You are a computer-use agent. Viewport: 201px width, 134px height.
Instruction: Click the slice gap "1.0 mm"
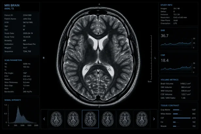click(x=26, y=85)
